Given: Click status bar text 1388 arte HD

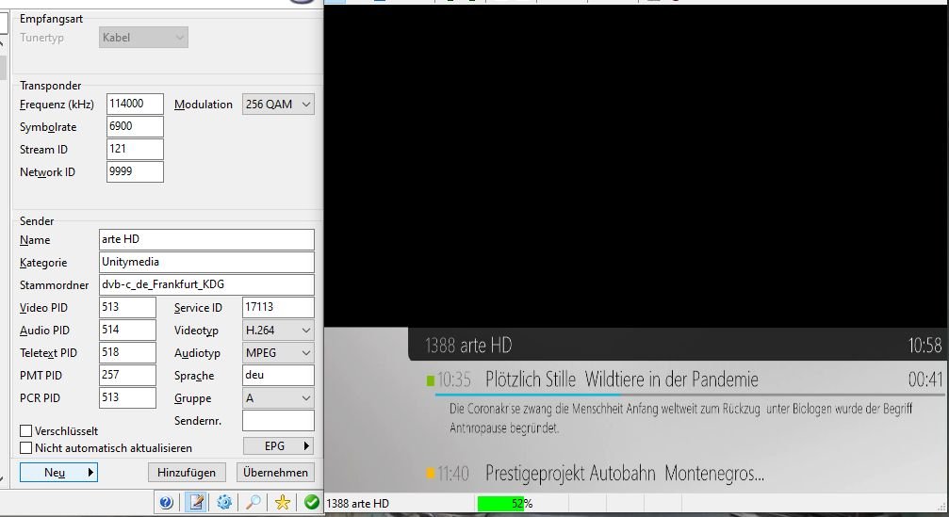Looking at the screenshot, I should [x=358, y=503].
